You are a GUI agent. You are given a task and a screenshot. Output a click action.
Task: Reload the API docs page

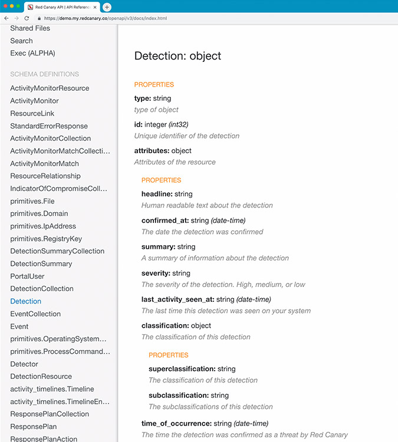point(27,18)
